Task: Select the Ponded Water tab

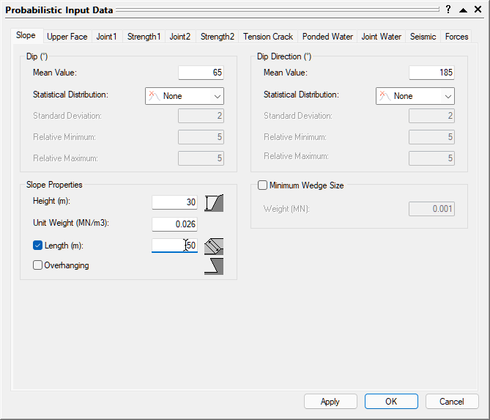Action: point(327,37)
